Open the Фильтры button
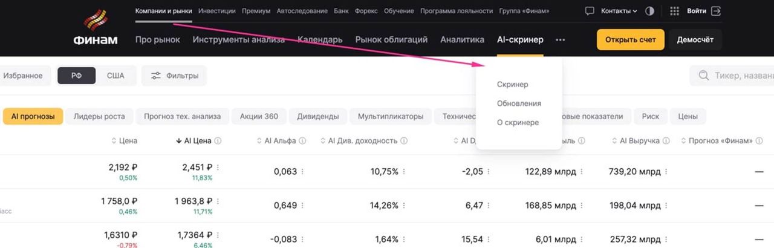This screenshot has width=774, height=248. click(174, 76)
